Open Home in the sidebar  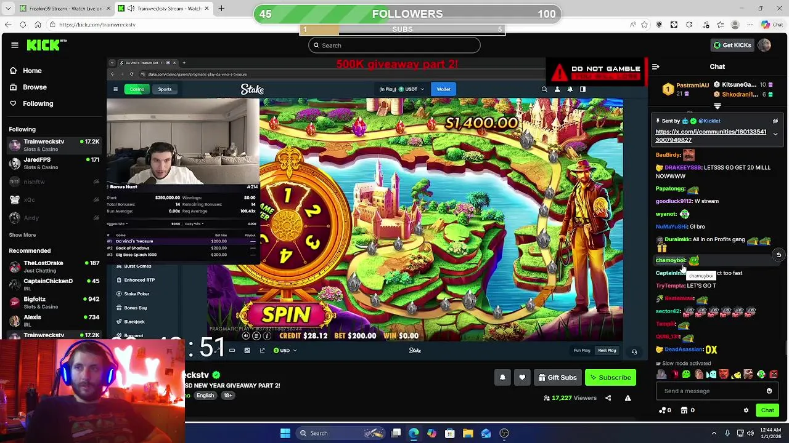pos(32,71)
